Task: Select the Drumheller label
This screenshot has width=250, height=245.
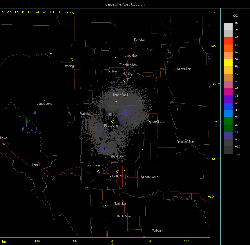Action: point(185,142)
